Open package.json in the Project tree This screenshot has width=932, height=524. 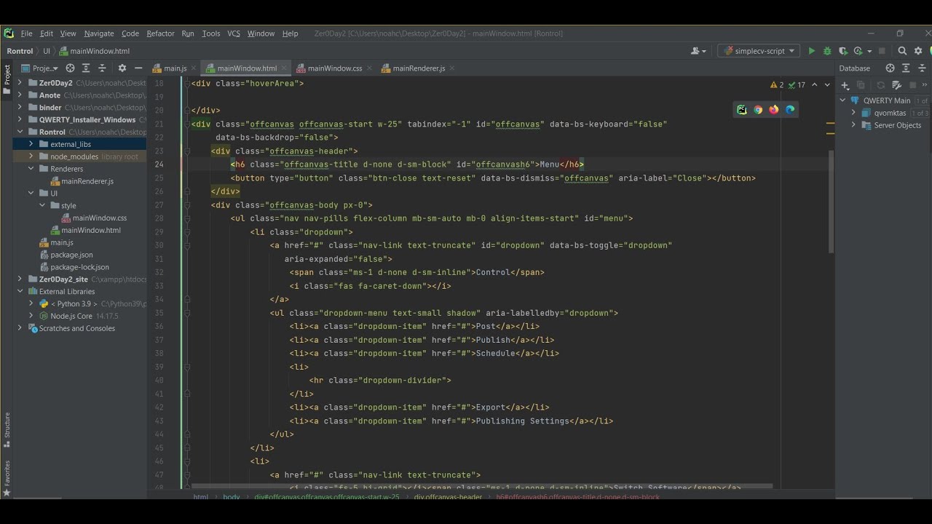(71, 255)
